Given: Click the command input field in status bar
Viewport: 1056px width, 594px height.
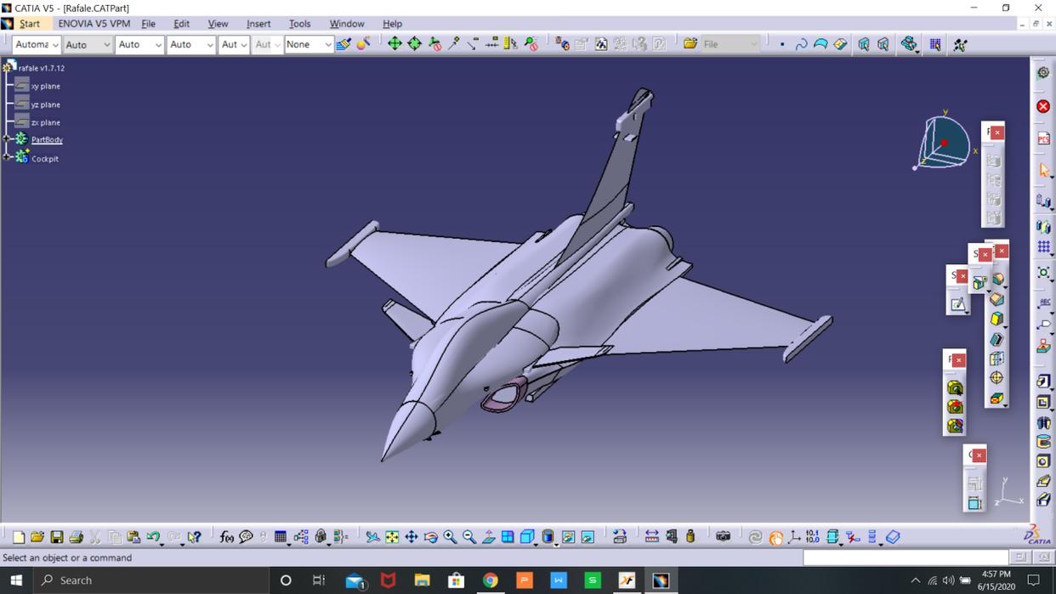Looking at the screenshot, I should point(906,557).
